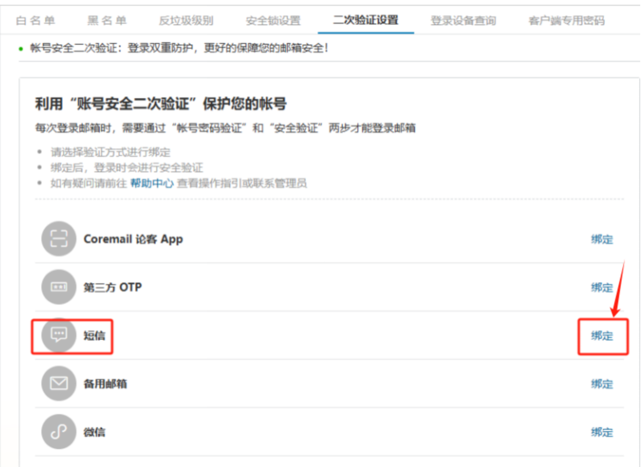The width and height of the screenshot is (641, 467).
Task: Click the 第三方 OTP text label
Action: (112, 288)
